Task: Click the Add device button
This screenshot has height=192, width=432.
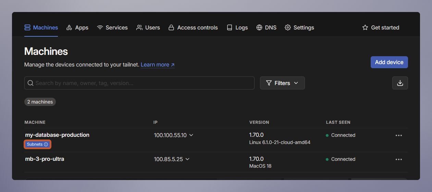Action: 389,62
